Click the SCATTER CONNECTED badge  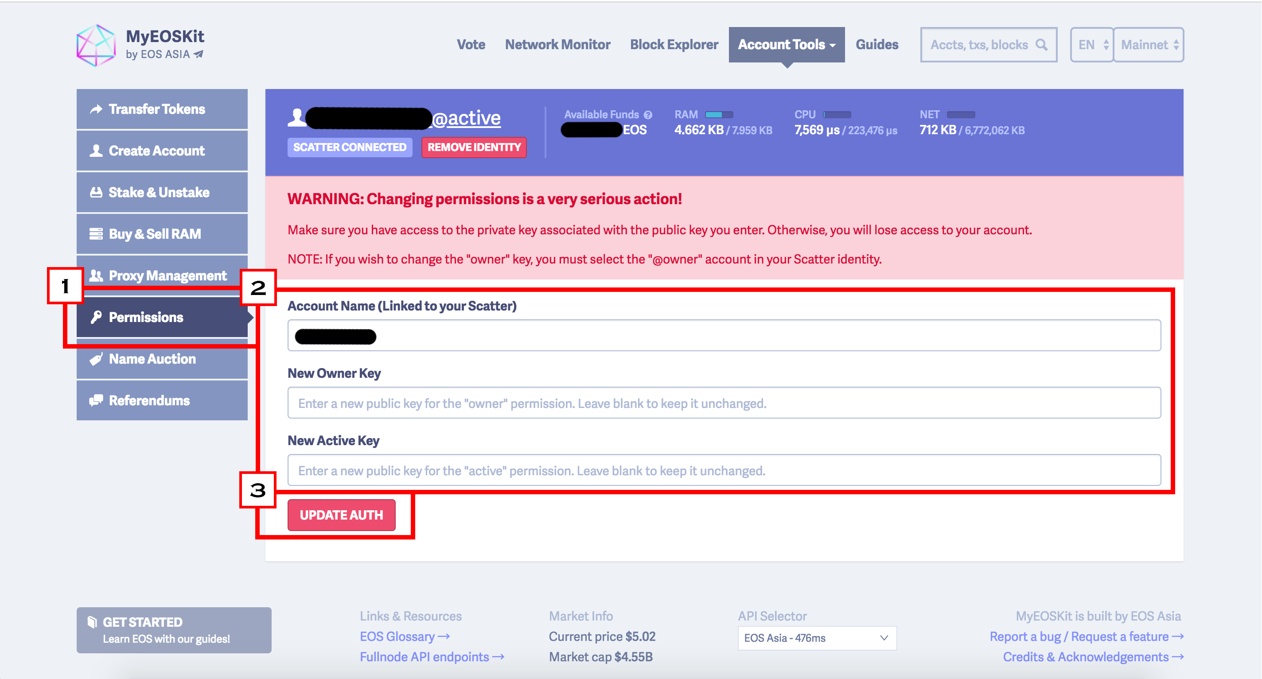tap(350, 147)
